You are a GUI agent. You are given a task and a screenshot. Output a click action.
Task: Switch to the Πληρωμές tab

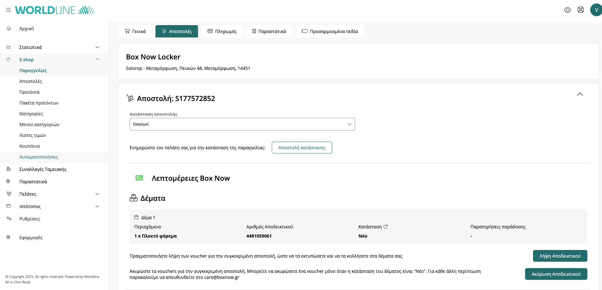pos(222,31)
